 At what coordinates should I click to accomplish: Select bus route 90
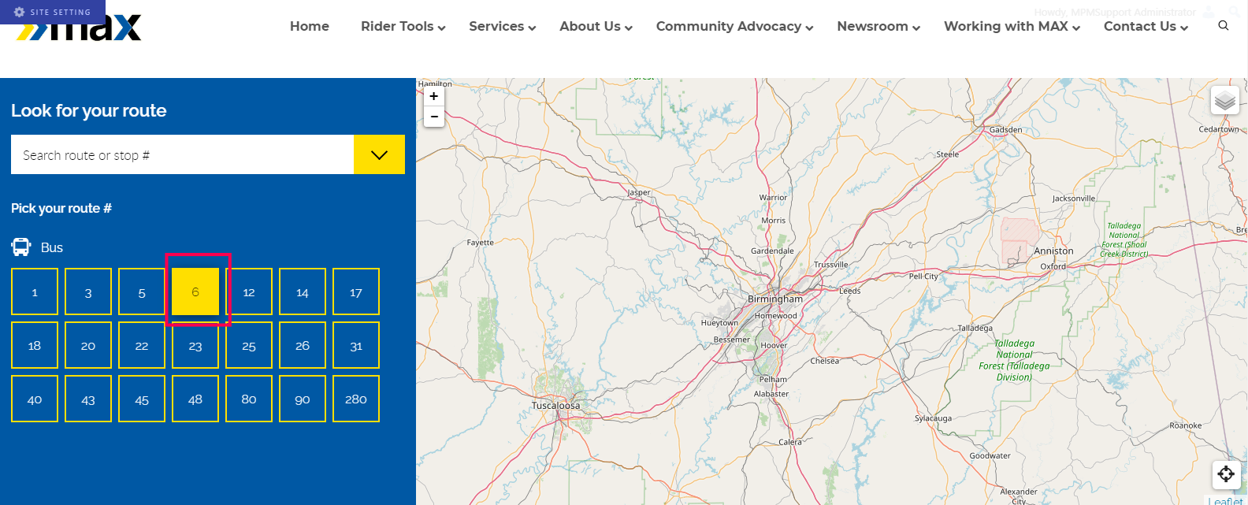coord(303,399)
